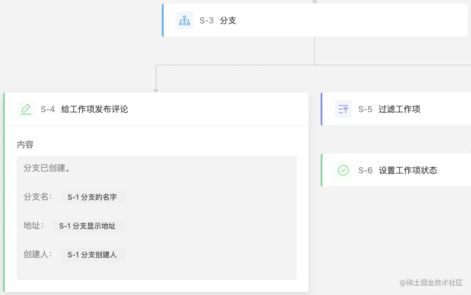The image size is (471, 295).
Task: Open the S-6 设置工作项状态 node
Action: [396, 170]
